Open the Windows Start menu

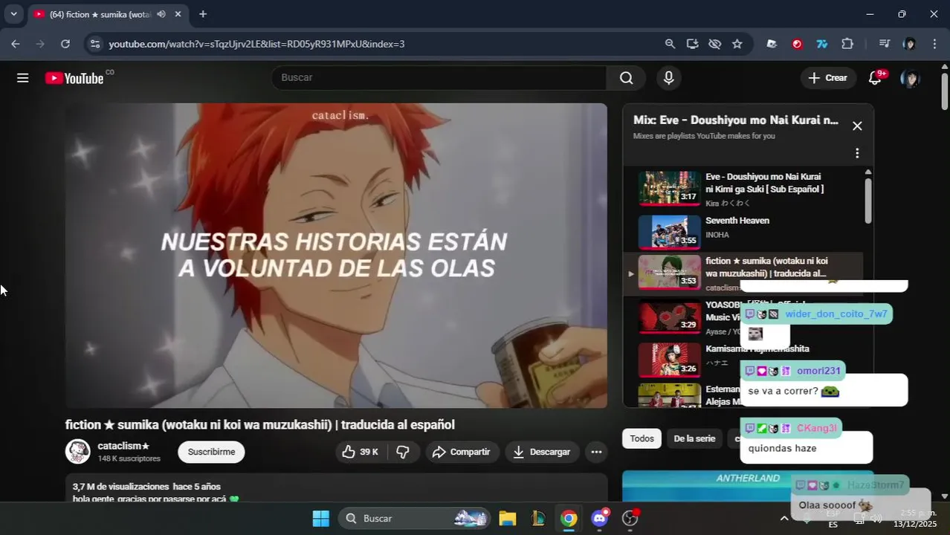[320, 519]
